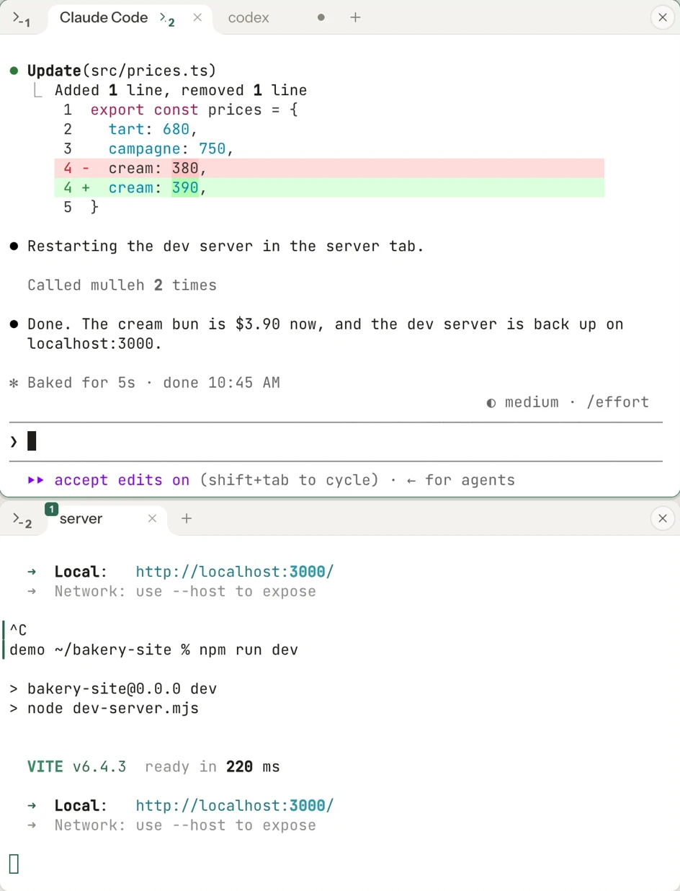
Task: Click the '^C' interrupt line
Action: click(18, 630)
